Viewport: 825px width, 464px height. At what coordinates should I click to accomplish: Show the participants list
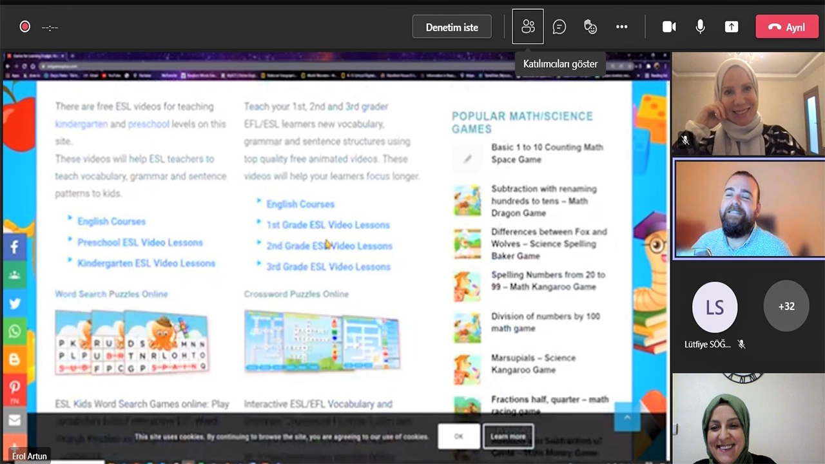528,26
